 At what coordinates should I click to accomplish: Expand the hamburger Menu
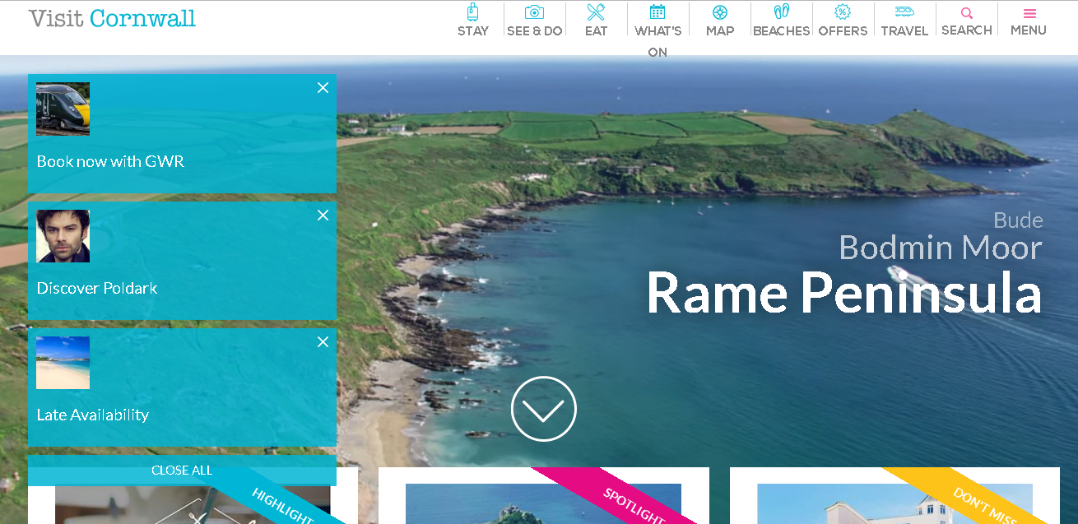[1029, 14]
